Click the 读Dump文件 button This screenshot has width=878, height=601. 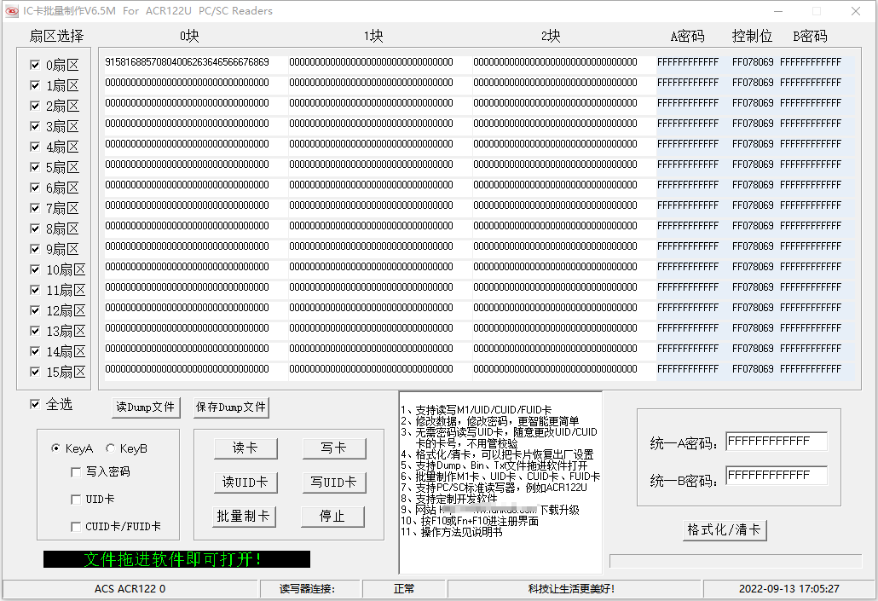146,407
